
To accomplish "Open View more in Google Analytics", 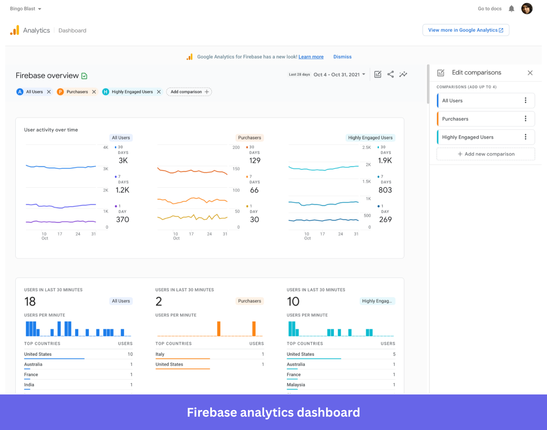I will (x=466, y=30).
